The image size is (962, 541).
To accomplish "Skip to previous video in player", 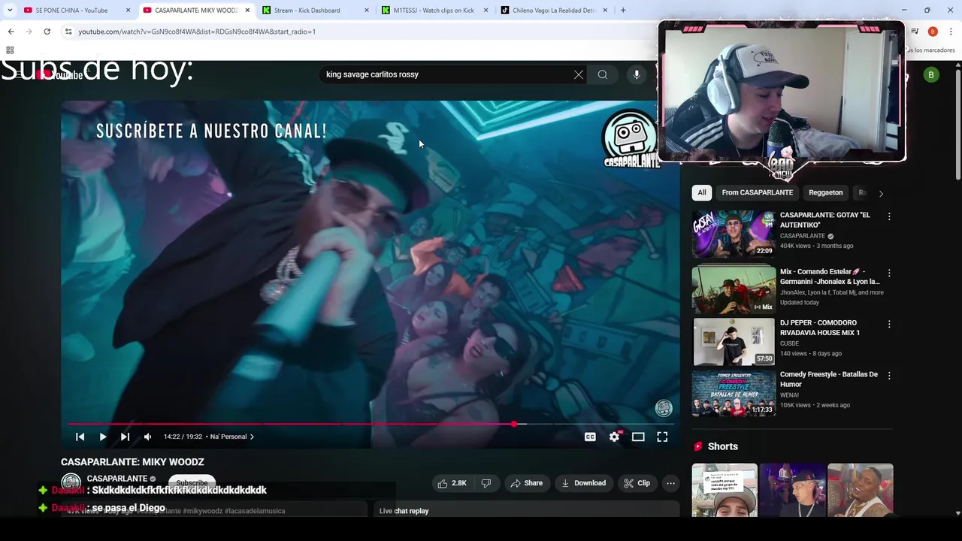I will (x=80, y=437).
